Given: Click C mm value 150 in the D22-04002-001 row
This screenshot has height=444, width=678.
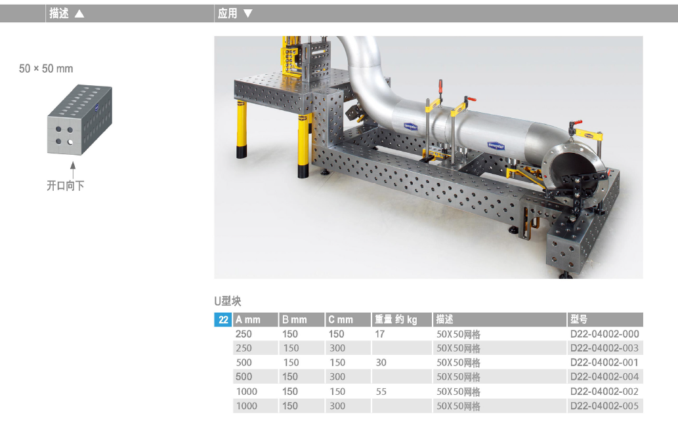Looking at the screenshot, I should (337, 363).
